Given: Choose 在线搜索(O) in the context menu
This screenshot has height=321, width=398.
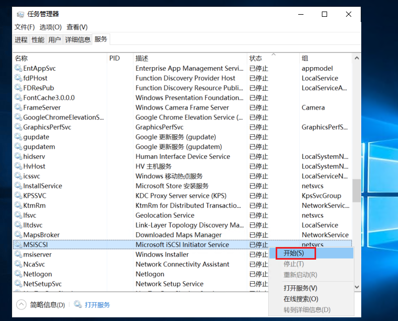Looking at the screenshot, I should [311, 299].
